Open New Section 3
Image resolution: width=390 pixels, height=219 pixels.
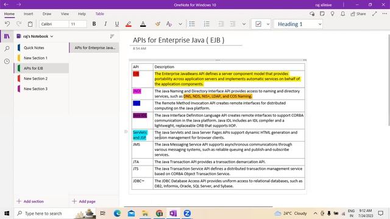click(x=41, y=89)
